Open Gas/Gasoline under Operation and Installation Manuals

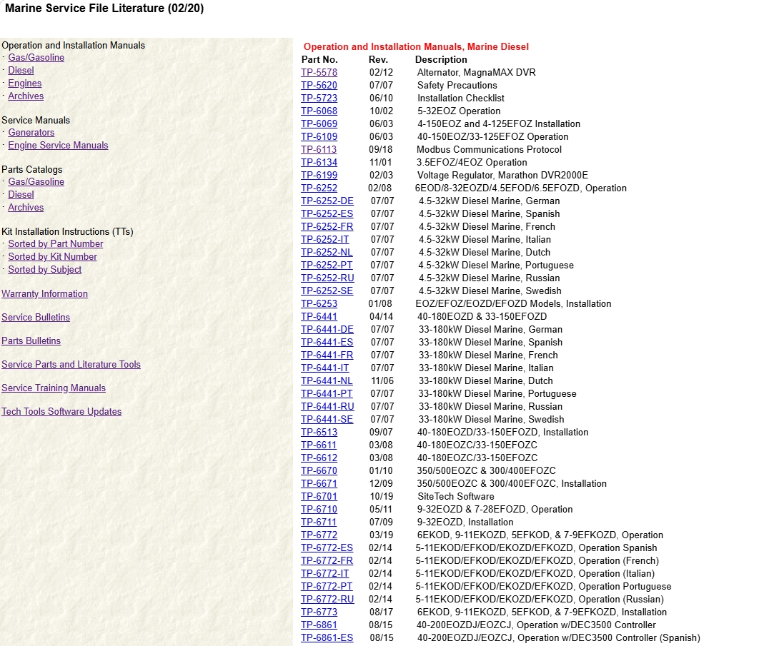tap(36, 57)
